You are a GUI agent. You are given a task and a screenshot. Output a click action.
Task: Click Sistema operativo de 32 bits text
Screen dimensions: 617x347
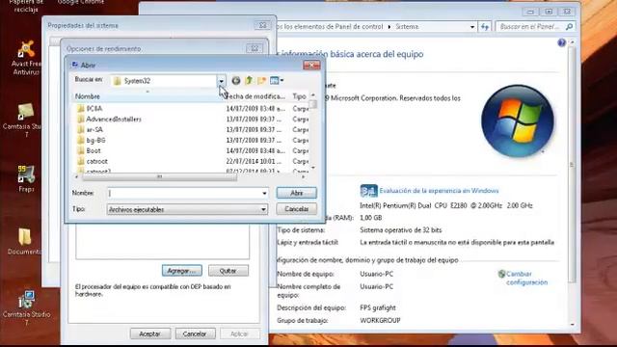[x=401, y=230]
